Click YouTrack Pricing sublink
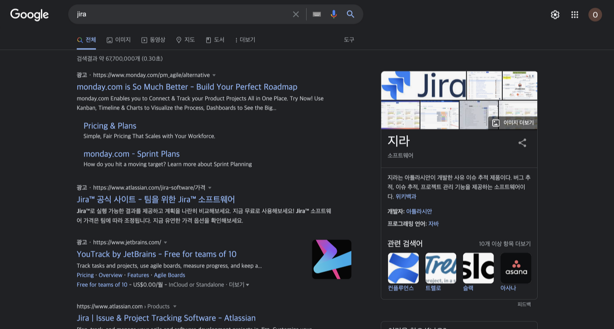614x329 pixels. [85, 275]
